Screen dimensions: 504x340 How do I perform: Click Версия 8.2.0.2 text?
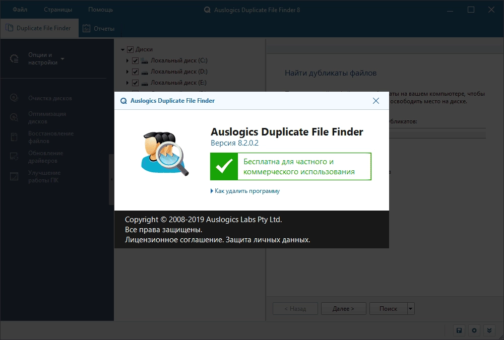(x=234, y=143)
